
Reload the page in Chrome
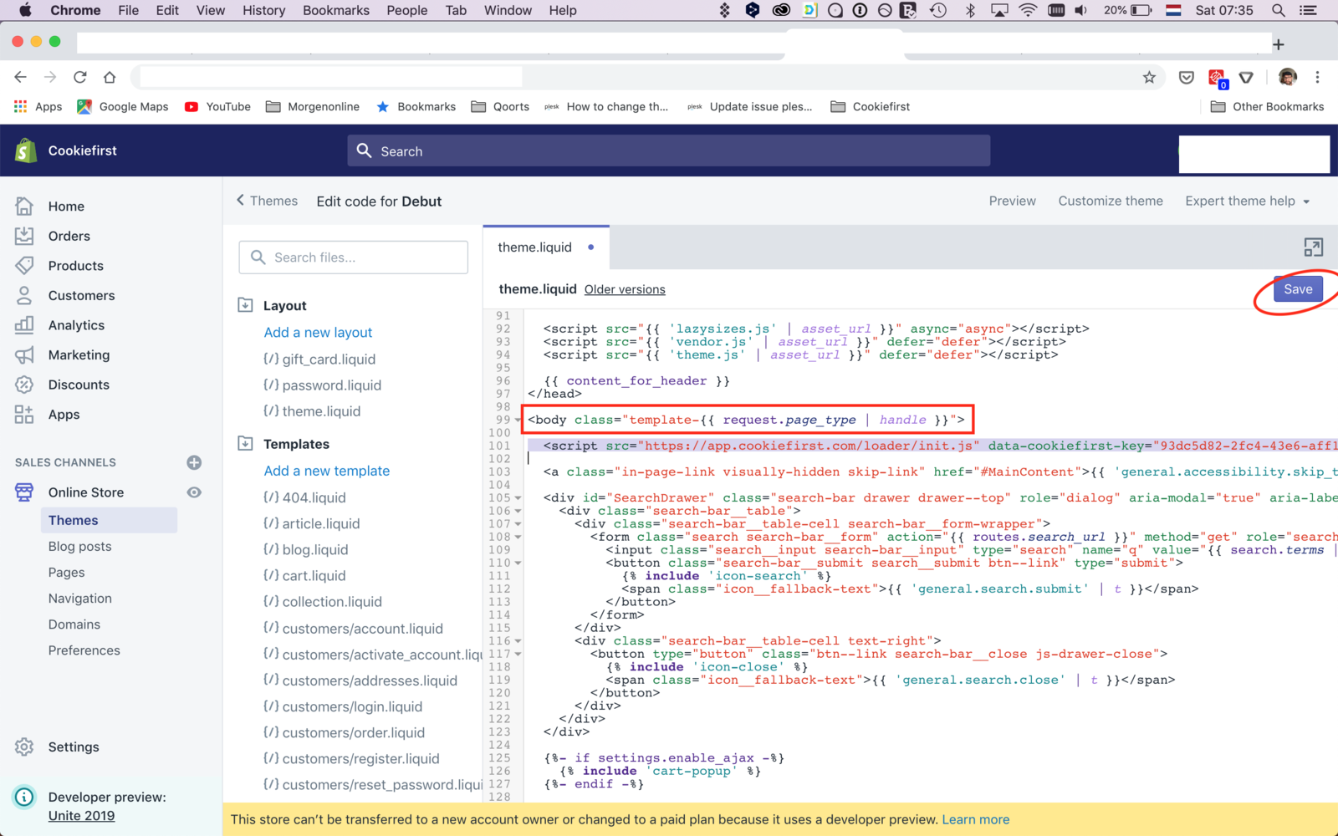pyautogui.click(x=80, y=77)
